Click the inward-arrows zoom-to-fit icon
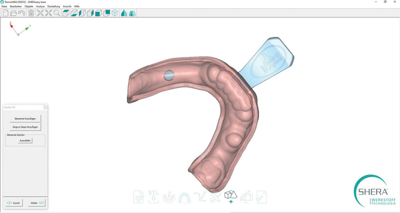 40,13
